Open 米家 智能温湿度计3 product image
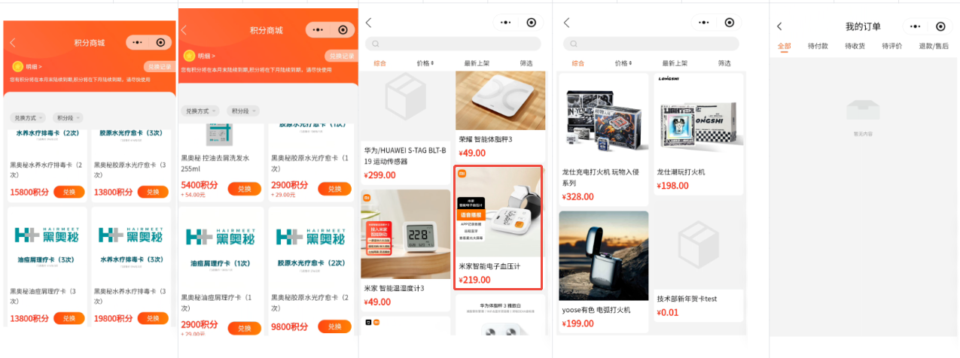This screenshot has height=358, width=960. pyautogui.click(x=406, y=234)
